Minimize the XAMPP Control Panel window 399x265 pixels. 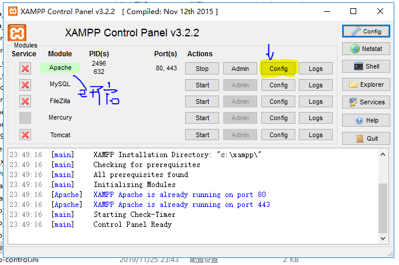[327, 12]
